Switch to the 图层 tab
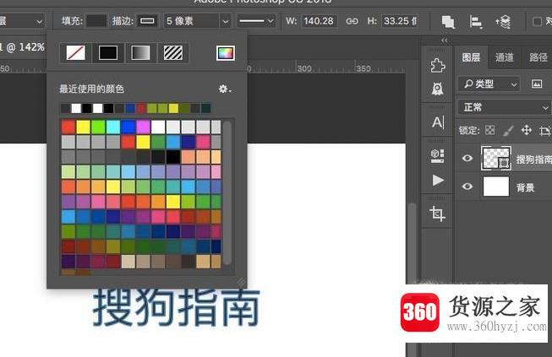Screen dimensions: 552x357 [471, 57]
